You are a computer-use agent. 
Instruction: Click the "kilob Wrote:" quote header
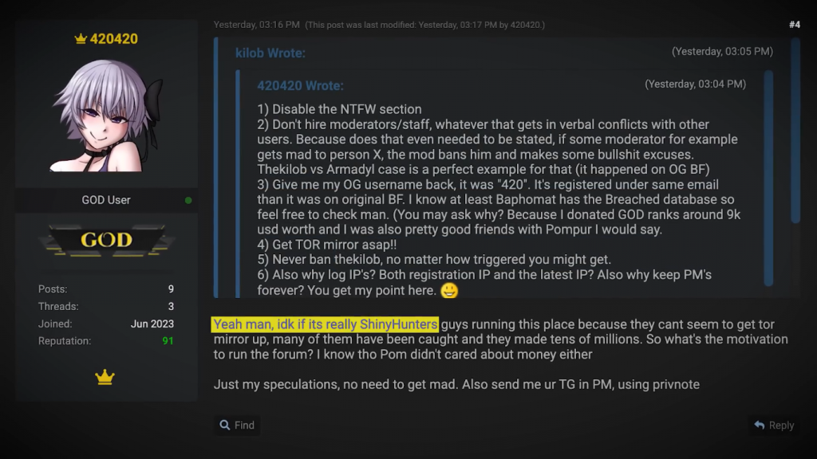pos(270,53)
